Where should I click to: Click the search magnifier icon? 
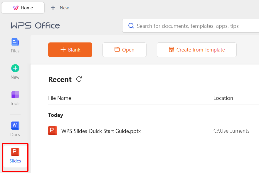(131, 26)
